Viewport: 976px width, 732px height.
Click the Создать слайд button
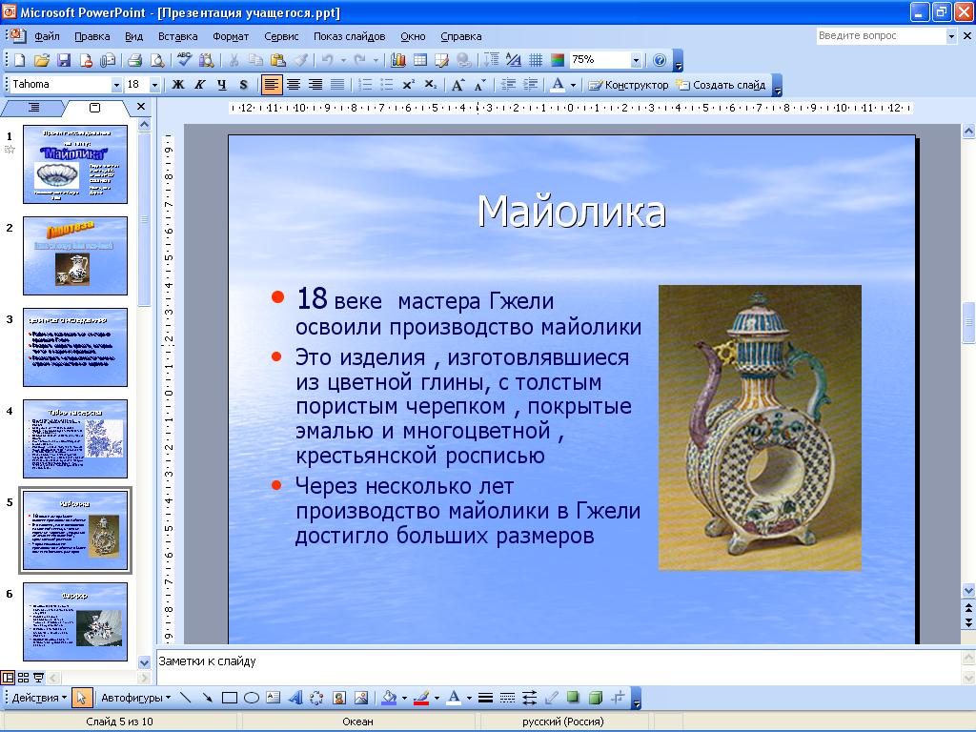pyautogui.click(x=722, y=85)
